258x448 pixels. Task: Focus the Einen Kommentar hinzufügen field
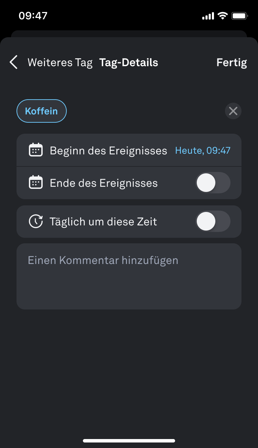click(x=129, y=276)
